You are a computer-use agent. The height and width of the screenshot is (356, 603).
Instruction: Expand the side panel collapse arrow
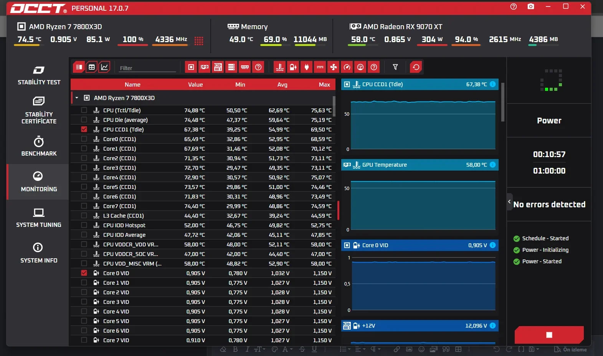509,201
